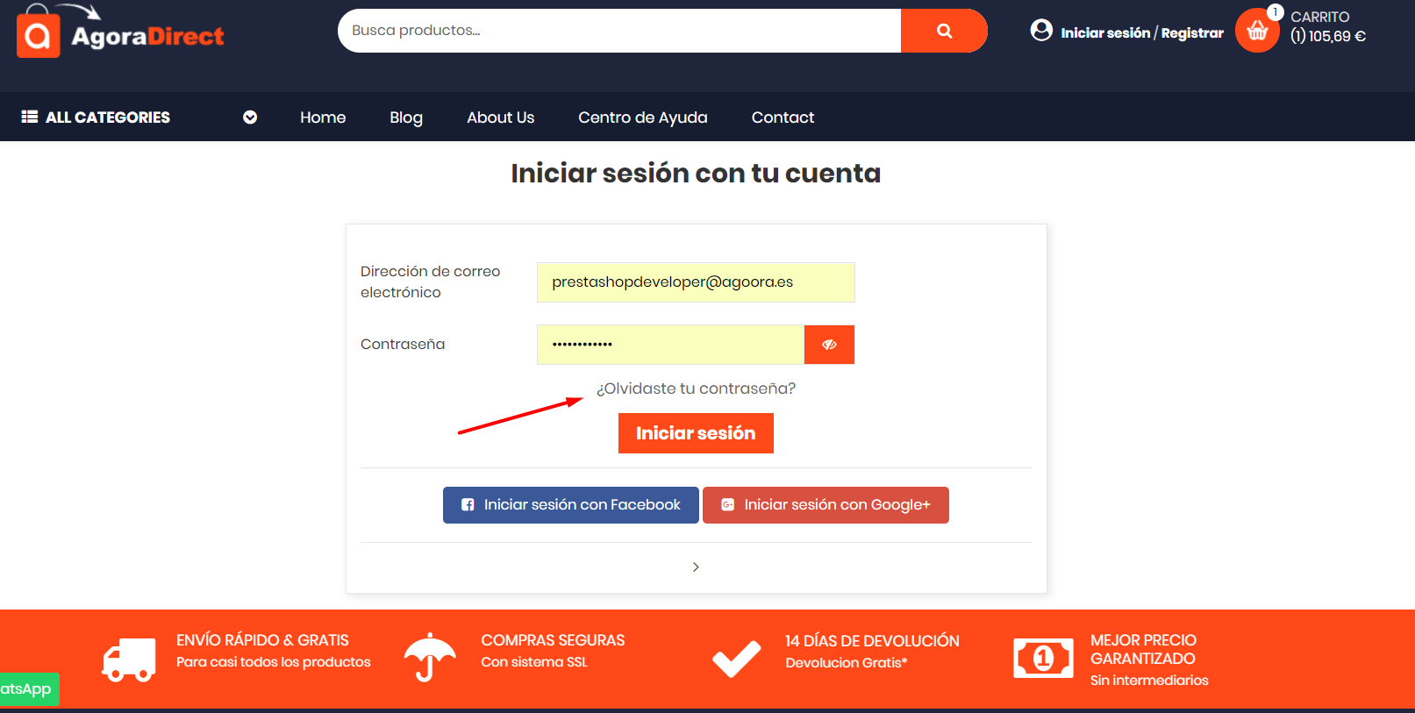Click the AgoraDirect shopping bag logo
Viewport: 1415px width, 713px height.
38,35
